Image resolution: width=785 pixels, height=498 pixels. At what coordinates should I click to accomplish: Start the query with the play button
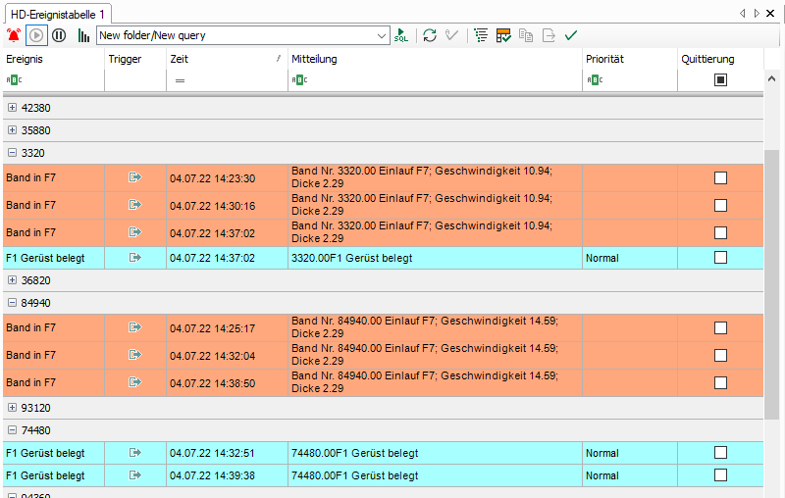click(x=36, y=35)
